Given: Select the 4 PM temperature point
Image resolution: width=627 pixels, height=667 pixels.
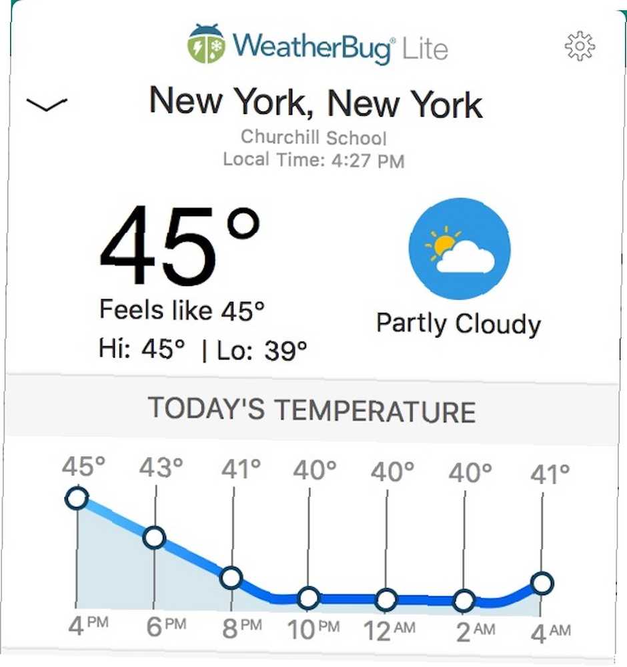Looking at the screenshot, I should pos(77,498).
